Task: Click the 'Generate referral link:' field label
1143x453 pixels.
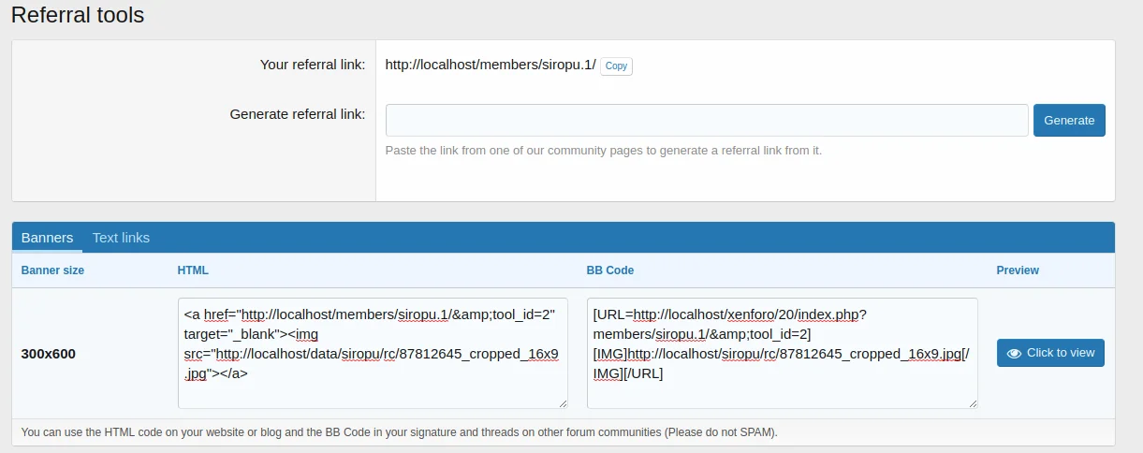Action: click(297, 114)
